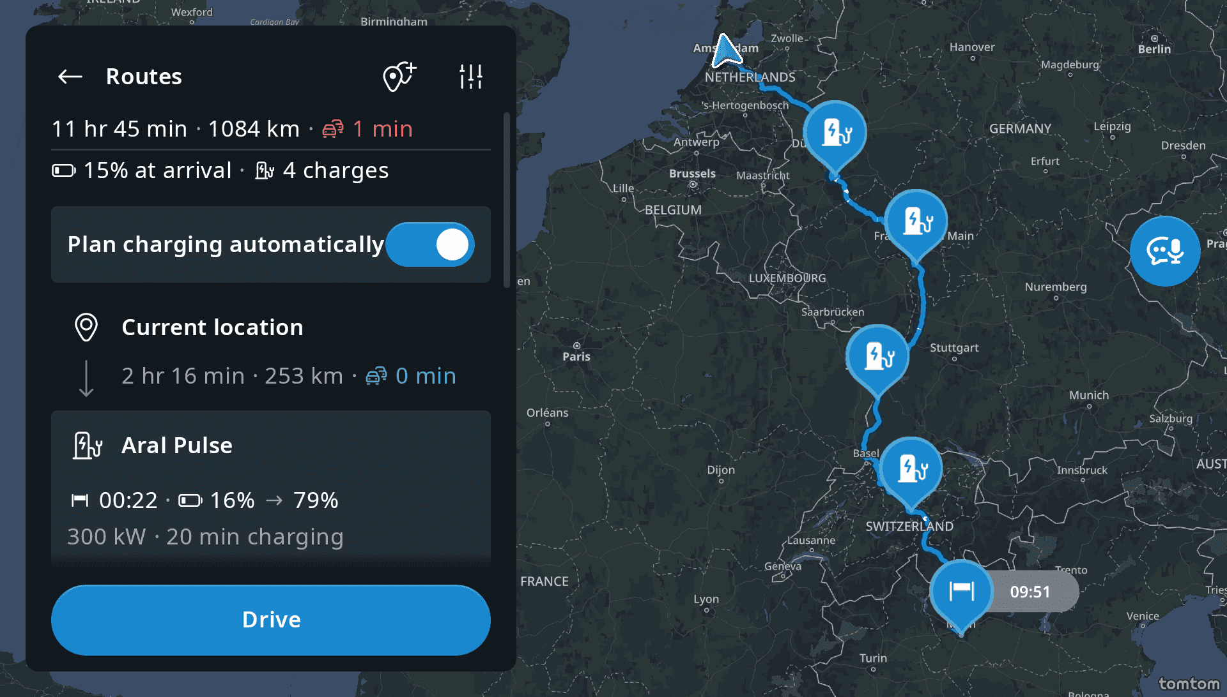Select the charging stop pin near Frankfurt
The width and height of the screenshot is (1227, 697).
pos(916,221)
